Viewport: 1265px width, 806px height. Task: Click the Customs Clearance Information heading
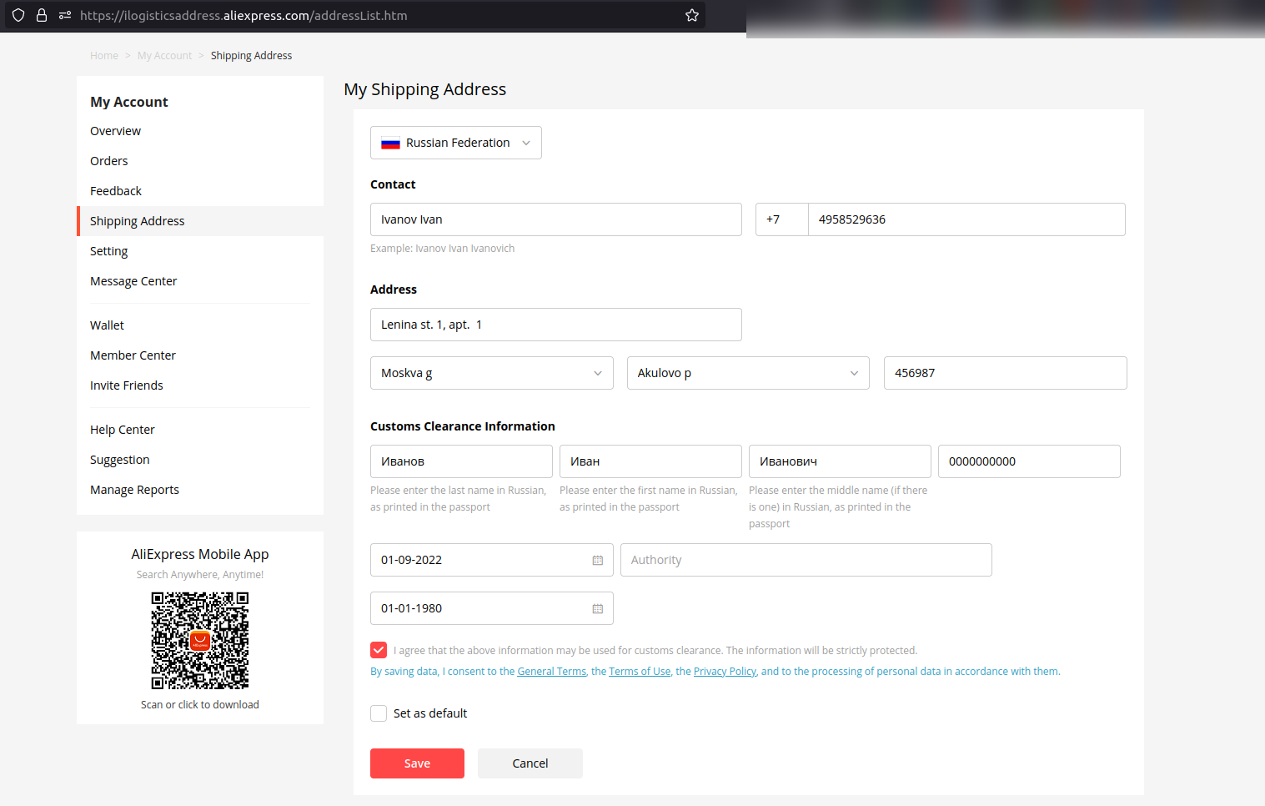pyautogui.click(x=463, y=426)
